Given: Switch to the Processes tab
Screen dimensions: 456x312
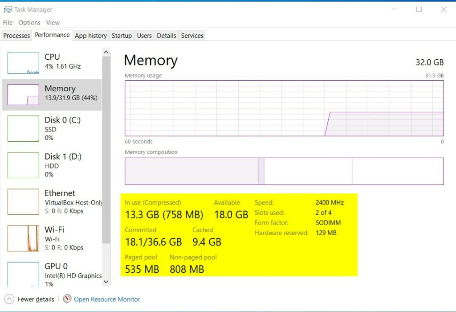Looking at the screenshot, I should (x=16, y=36).
